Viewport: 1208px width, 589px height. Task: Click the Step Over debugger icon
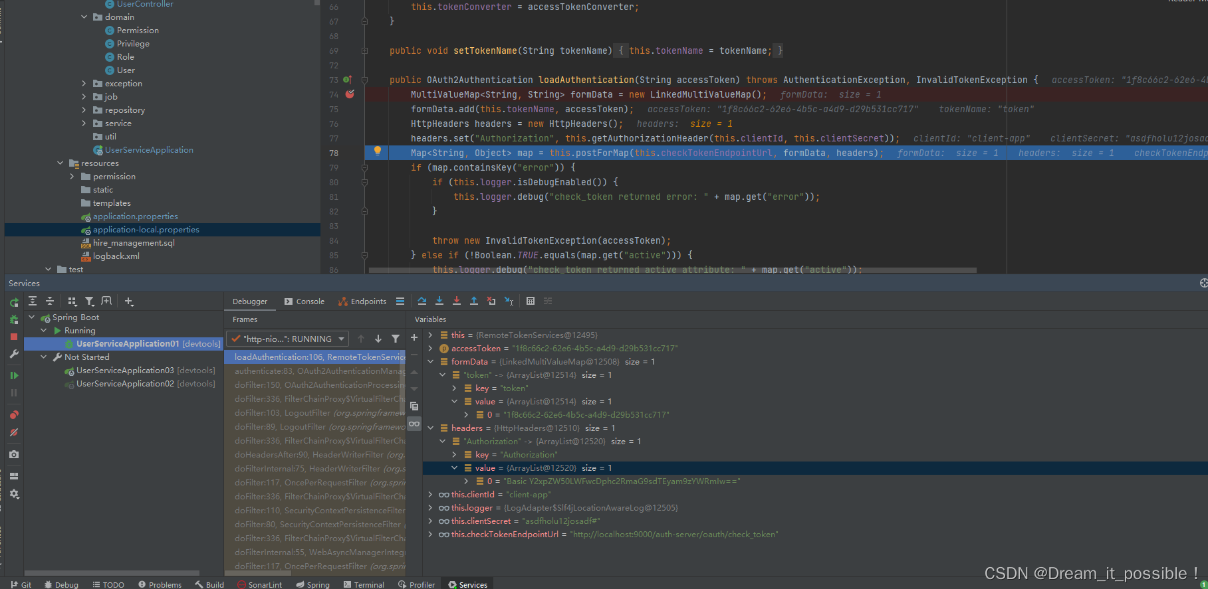pyautogui.click(x=422, y=301)
